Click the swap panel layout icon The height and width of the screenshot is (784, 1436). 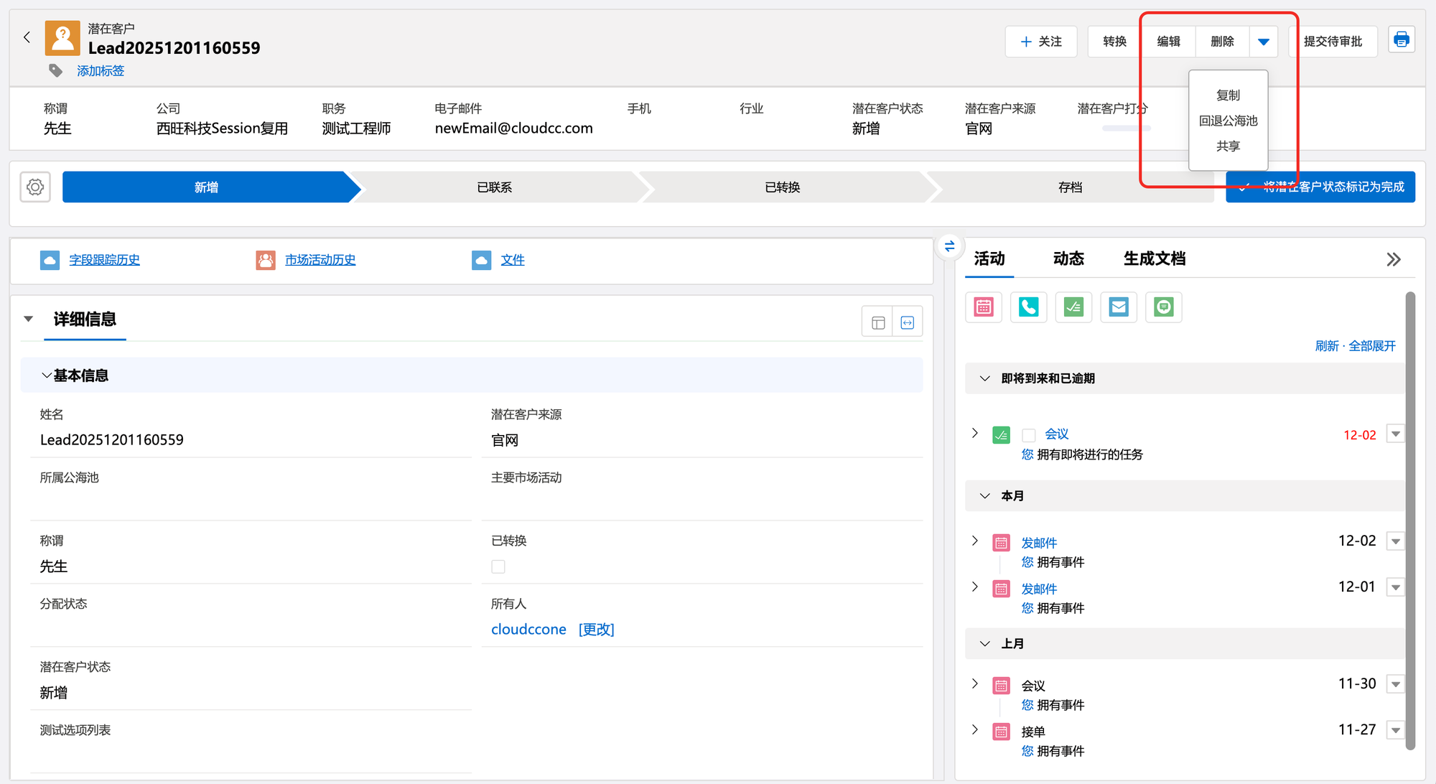949,246
